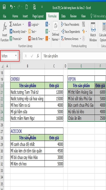
Task: Open the Logical functions list
Action: pos(34,25)
